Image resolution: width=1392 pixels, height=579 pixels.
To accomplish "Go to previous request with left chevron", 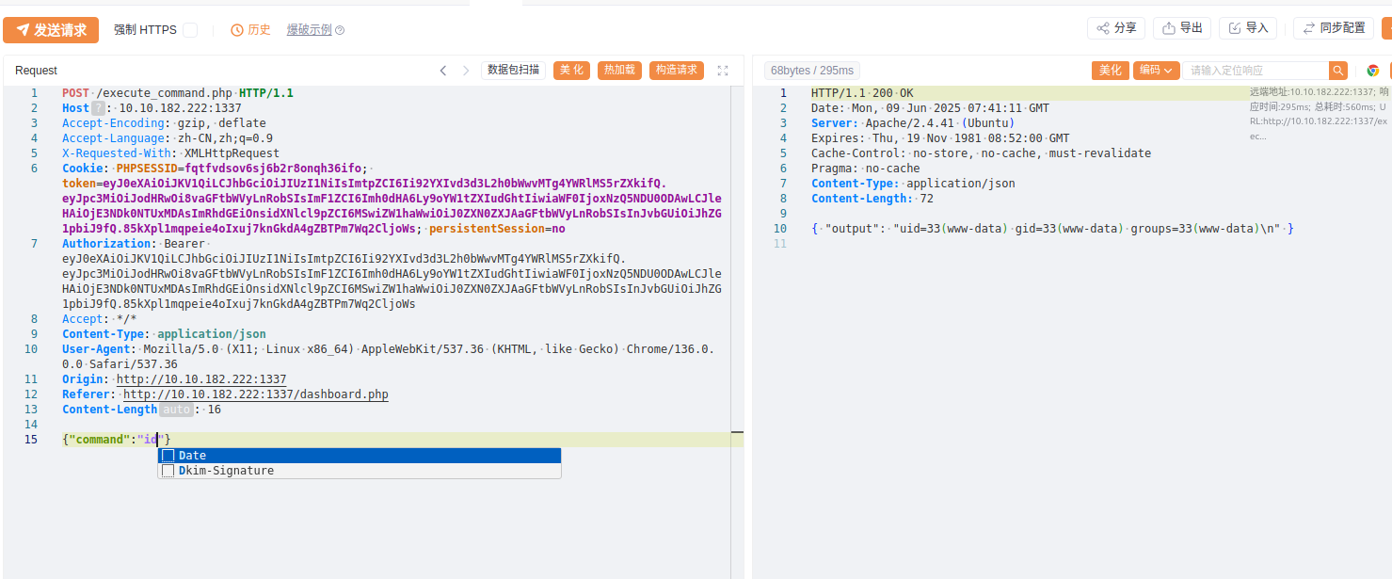I will [443, 71].
